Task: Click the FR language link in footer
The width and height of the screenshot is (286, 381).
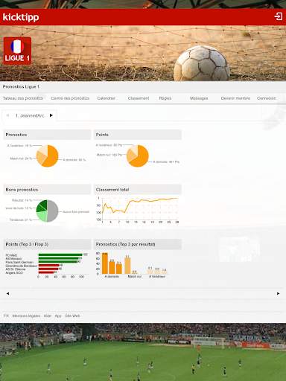Action: [6, 316]
